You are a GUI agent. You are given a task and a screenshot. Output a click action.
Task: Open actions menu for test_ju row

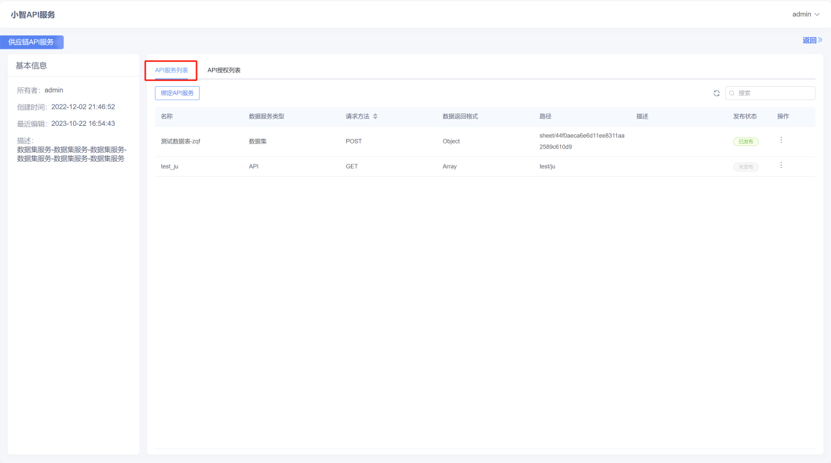click(781, 166)
